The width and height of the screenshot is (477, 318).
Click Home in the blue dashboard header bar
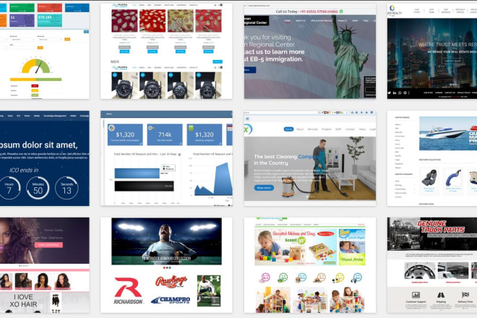109,113
